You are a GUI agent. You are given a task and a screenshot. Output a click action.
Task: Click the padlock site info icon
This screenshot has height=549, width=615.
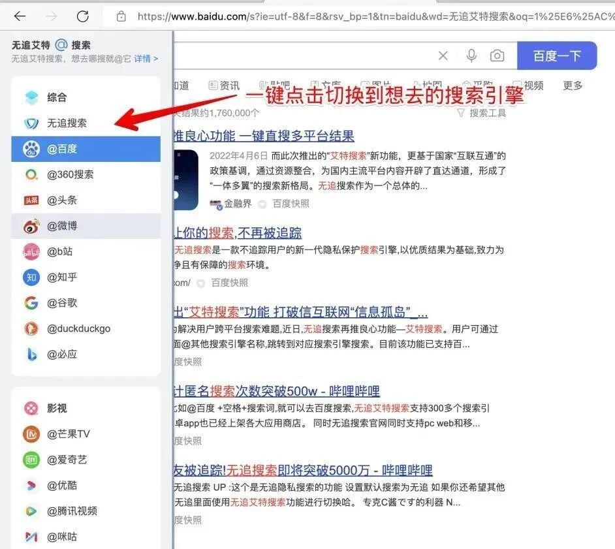pos(121,16)
